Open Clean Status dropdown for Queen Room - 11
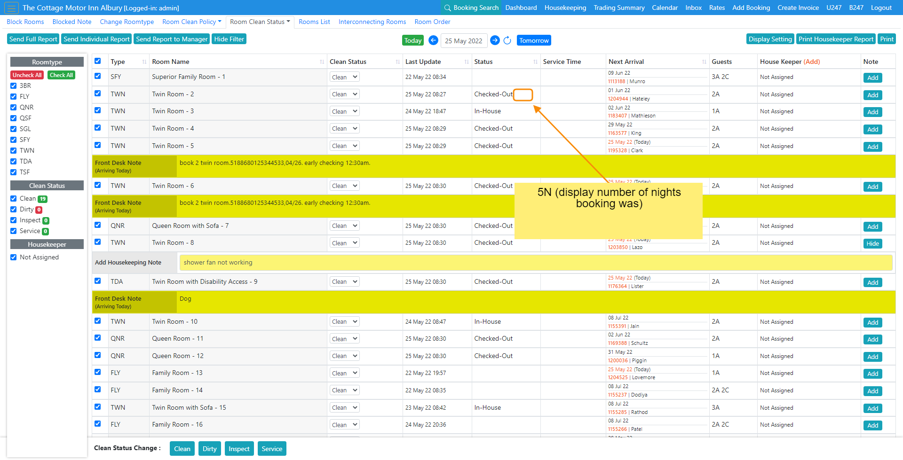 pos(345,339)
